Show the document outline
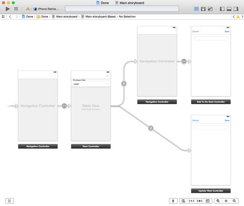Image resolution: width=244 pixels, height=206 pixels. 9,201
